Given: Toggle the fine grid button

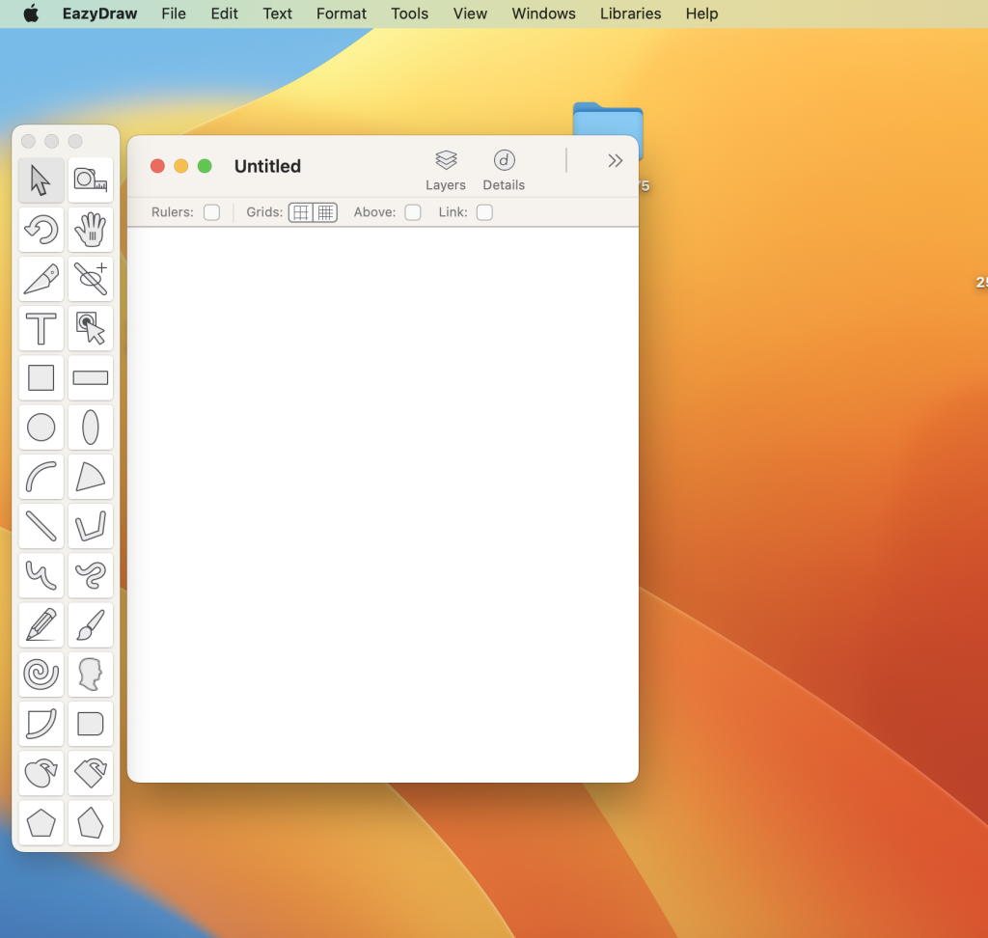Looking at the screenshot, I should click(325, 212).
